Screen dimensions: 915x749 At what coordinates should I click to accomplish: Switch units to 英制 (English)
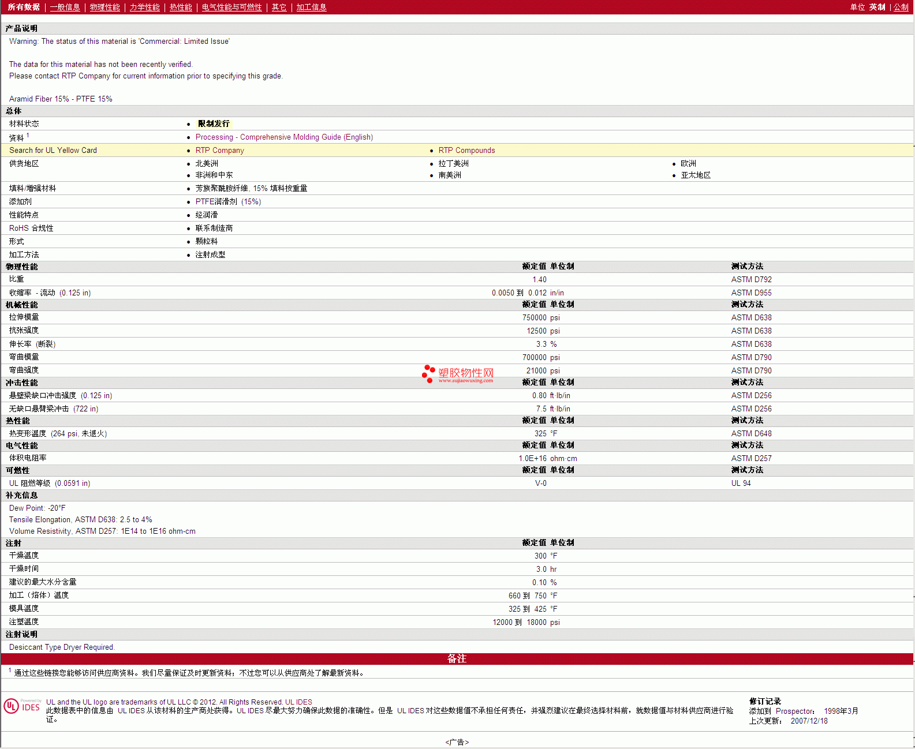(x=877, y=8)
